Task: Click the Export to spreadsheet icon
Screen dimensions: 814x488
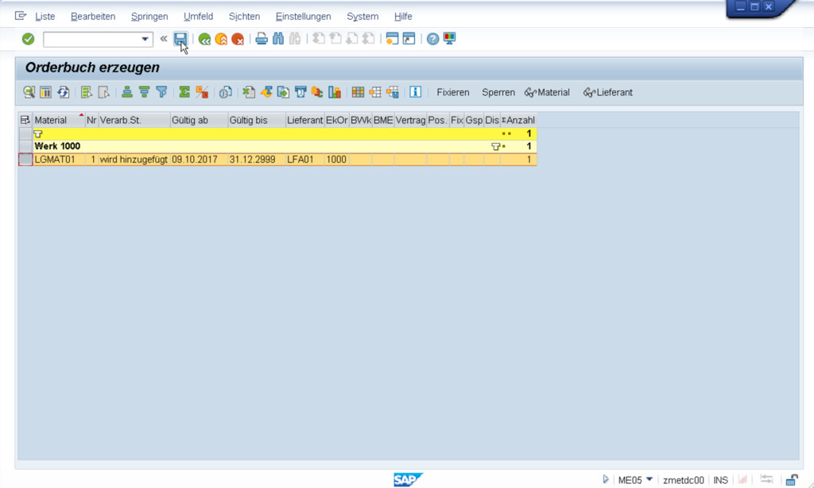Action: pos(249,92)
